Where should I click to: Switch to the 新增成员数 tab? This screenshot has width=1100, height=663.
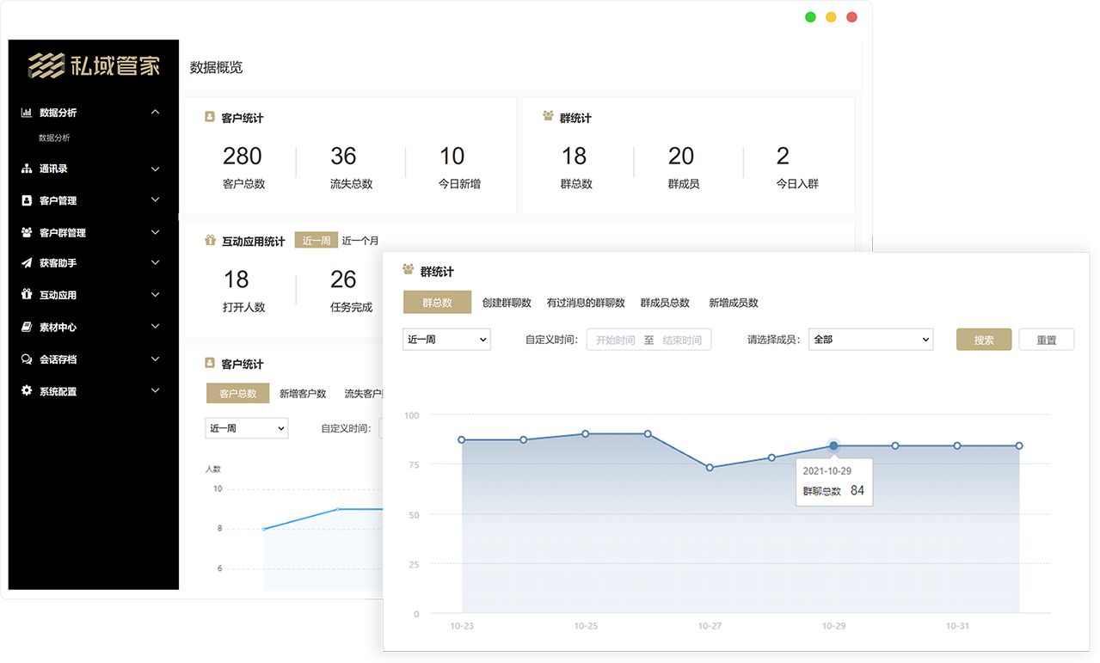pyautogui.click(x=734, y=303)
